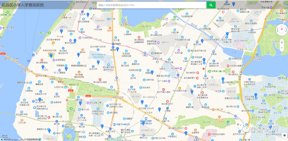Click the school name search field
288x141 pixels.
(x=151, y=5)
